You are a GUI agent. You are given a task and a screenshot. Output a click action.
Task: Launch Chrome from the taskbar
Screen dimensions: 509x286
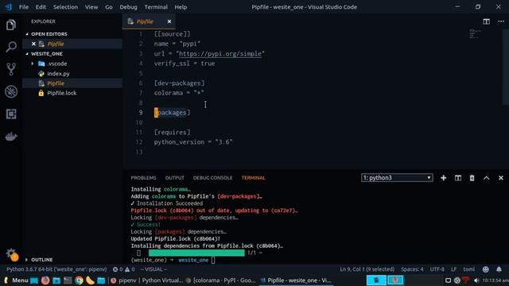click(x=79, y=280)
